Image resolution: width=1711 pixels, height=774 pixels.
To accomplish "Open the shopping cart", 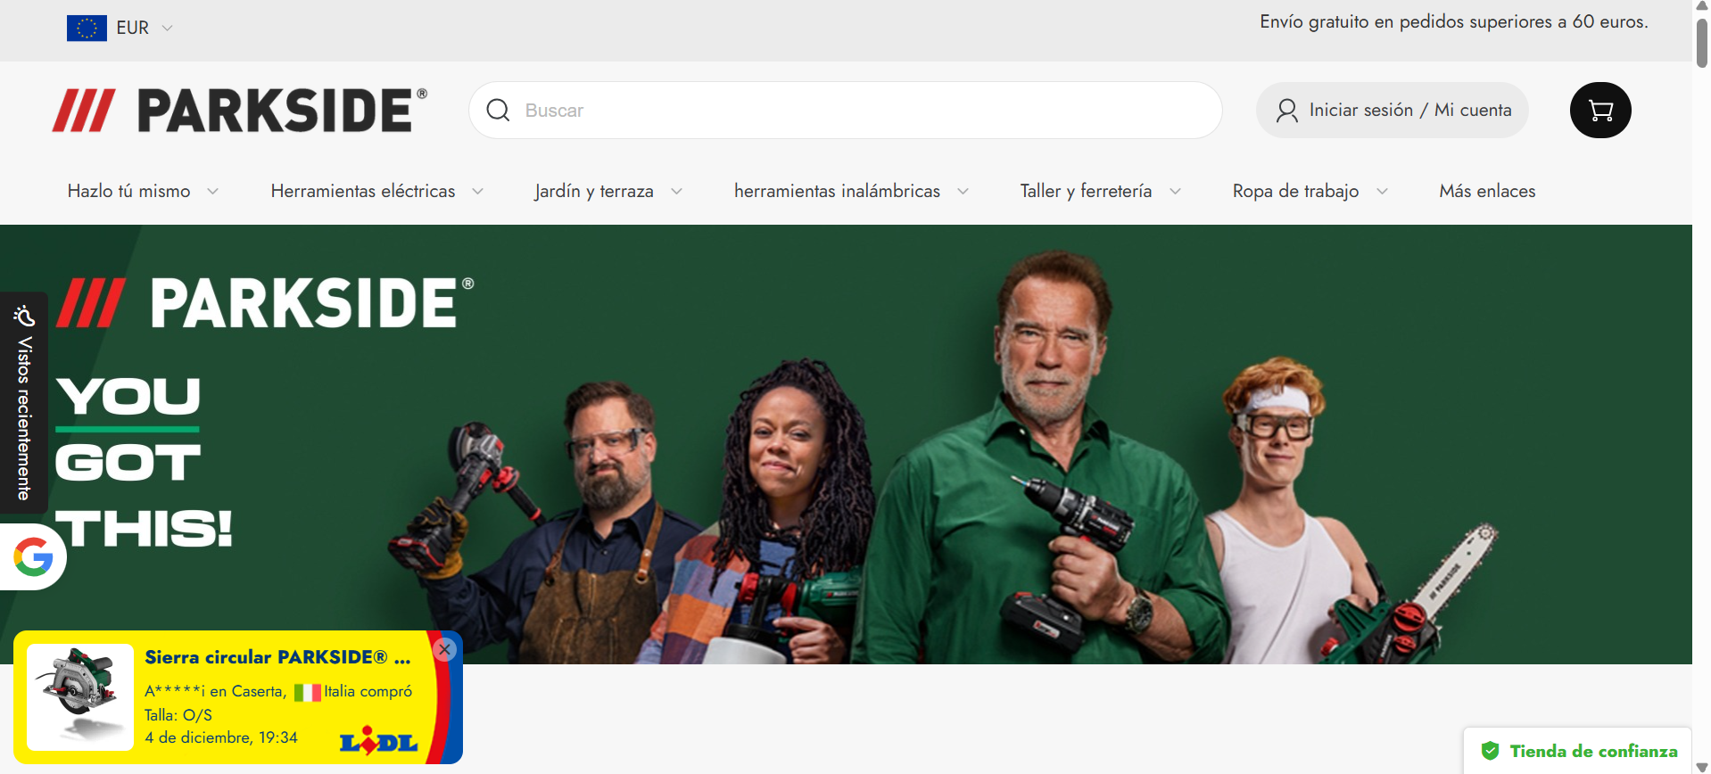I will point(1600,111).
